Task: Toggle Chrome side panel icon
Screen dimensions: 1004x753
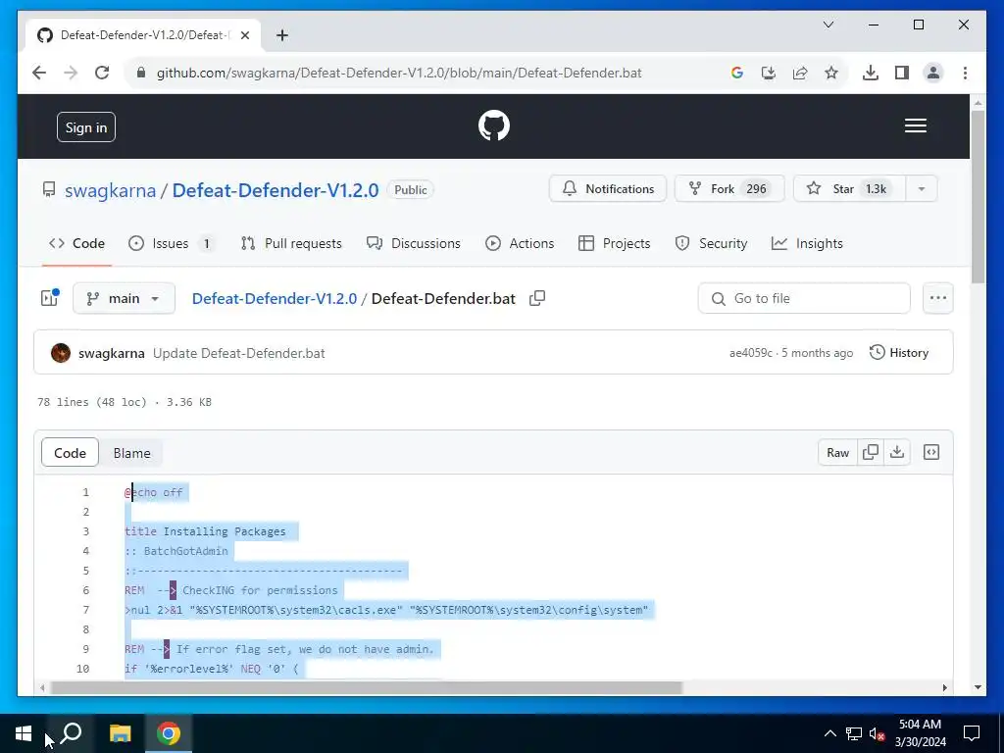Action: 902,73
